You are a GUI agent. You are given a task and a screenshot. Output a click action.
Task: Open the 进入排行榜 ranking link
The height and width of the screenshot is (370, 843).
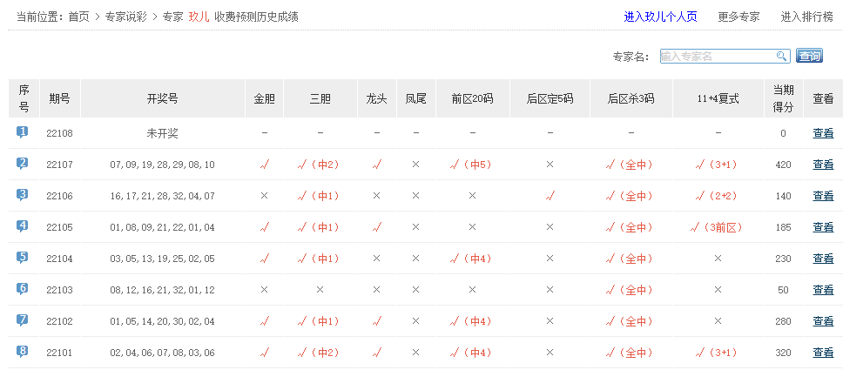[x=806, y=17]
